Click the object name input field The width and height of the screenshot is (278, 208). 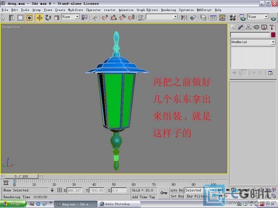(250, 35)
